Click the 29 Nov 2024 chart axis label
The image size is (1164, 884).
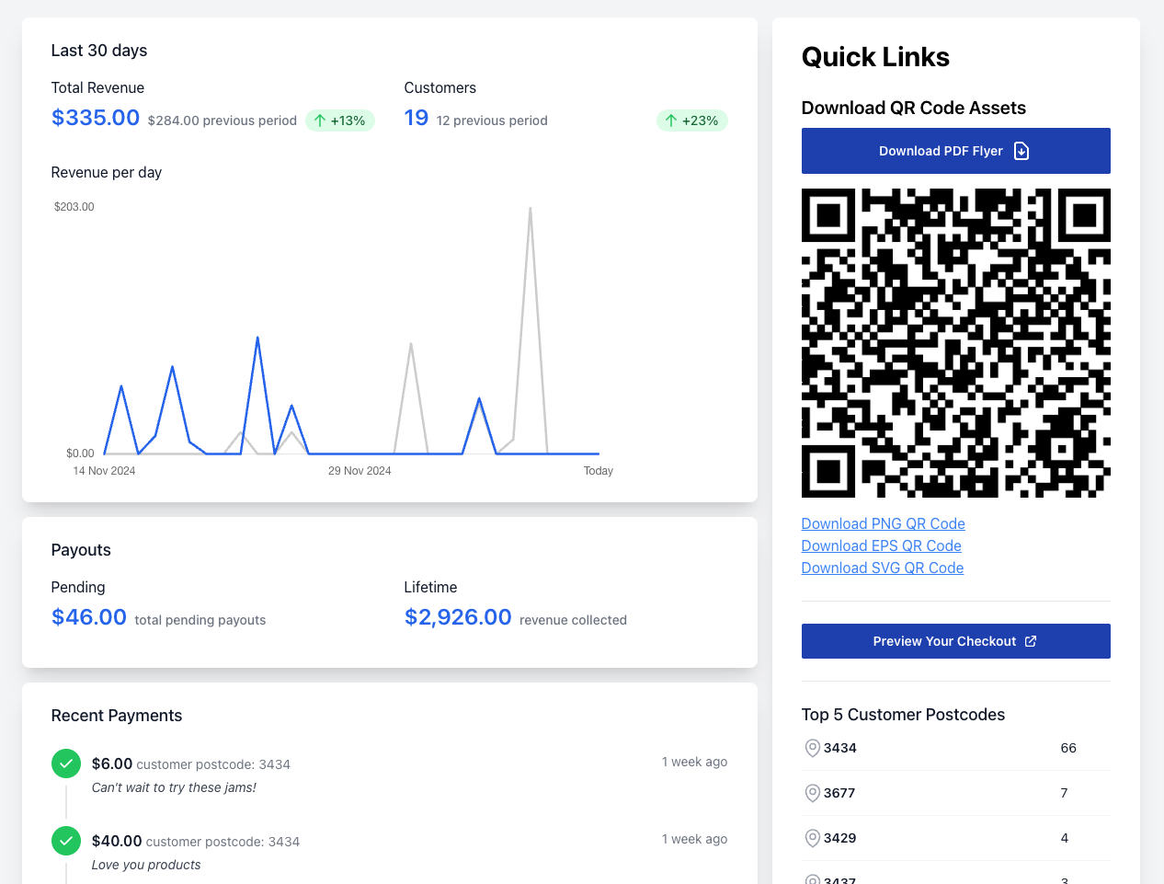pyautogui.click(x=359, y=471)
